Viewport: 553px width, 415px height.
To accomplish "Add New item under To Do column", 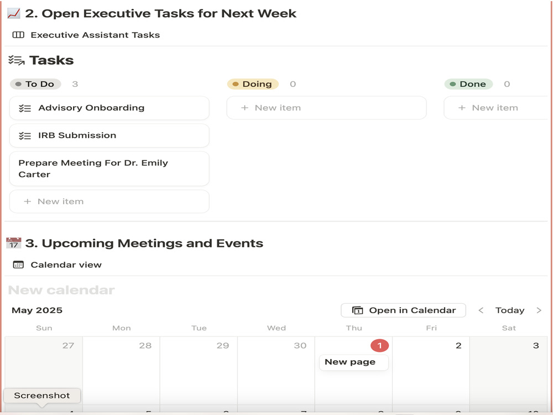I will pyautogui.click(x=109, y=201).
